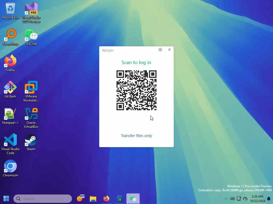Select the Everything search shortcut
This screenshot has height=204, width=273.
[x=10, y=37]
